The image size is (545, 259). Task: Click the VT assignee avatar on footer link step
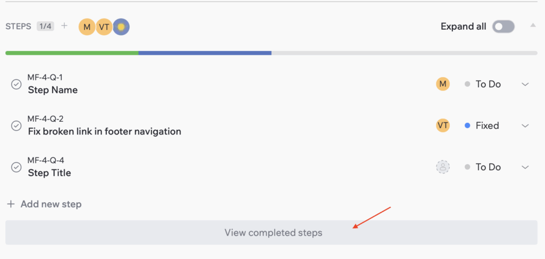[443, 126]
